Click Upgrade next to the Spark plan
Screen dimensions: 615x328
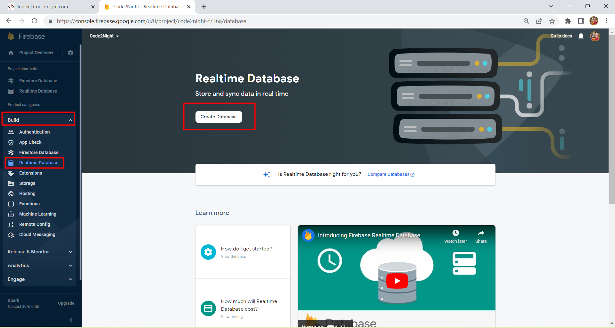coord(66,303)
